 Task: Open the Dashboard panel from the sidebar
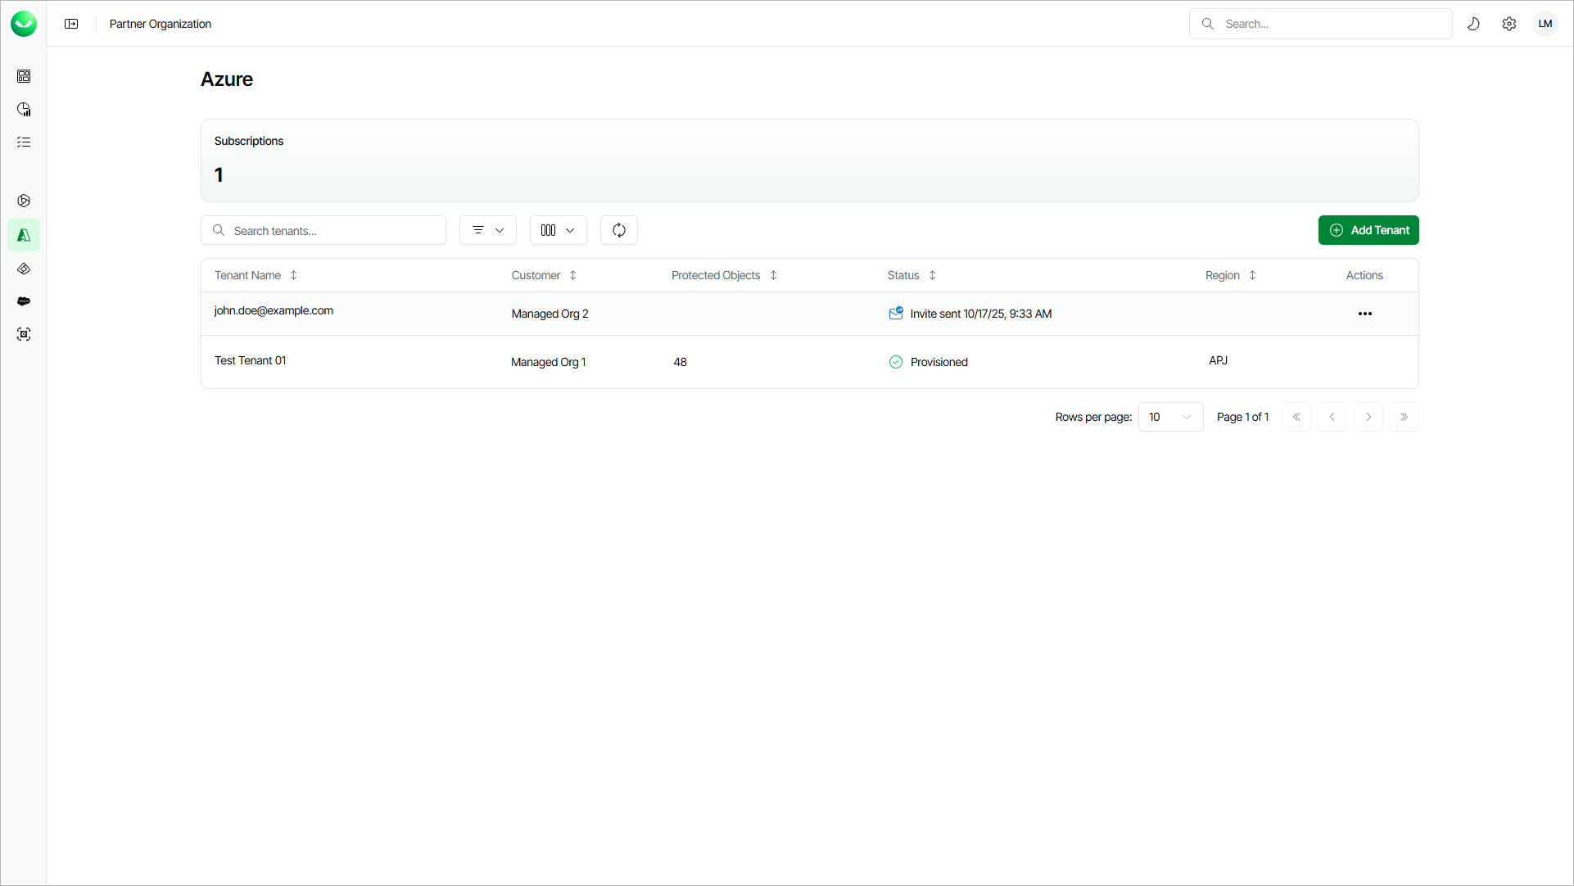point(24,76)
